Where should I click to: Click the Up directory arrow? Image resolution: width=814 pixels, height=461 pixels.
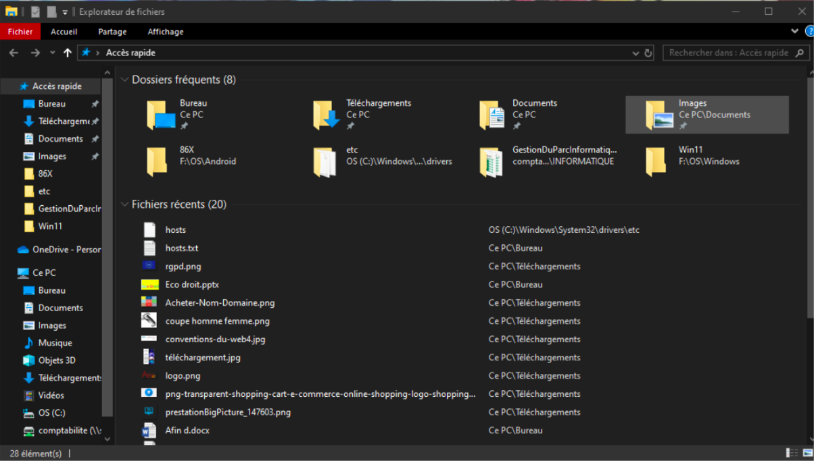68,53
